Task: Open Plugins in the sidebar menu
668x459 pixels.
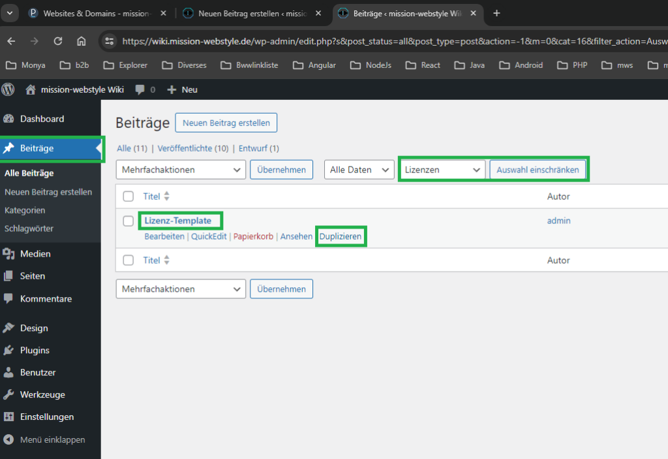Action: [35, 351]
